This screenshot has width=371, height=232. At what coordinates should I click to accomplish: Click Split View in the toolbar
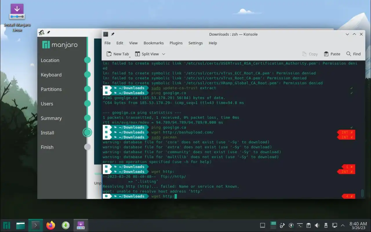pos(147,54)
